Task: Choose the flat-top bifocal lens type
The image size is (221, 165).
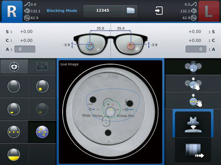Action: tap(14, 109)
